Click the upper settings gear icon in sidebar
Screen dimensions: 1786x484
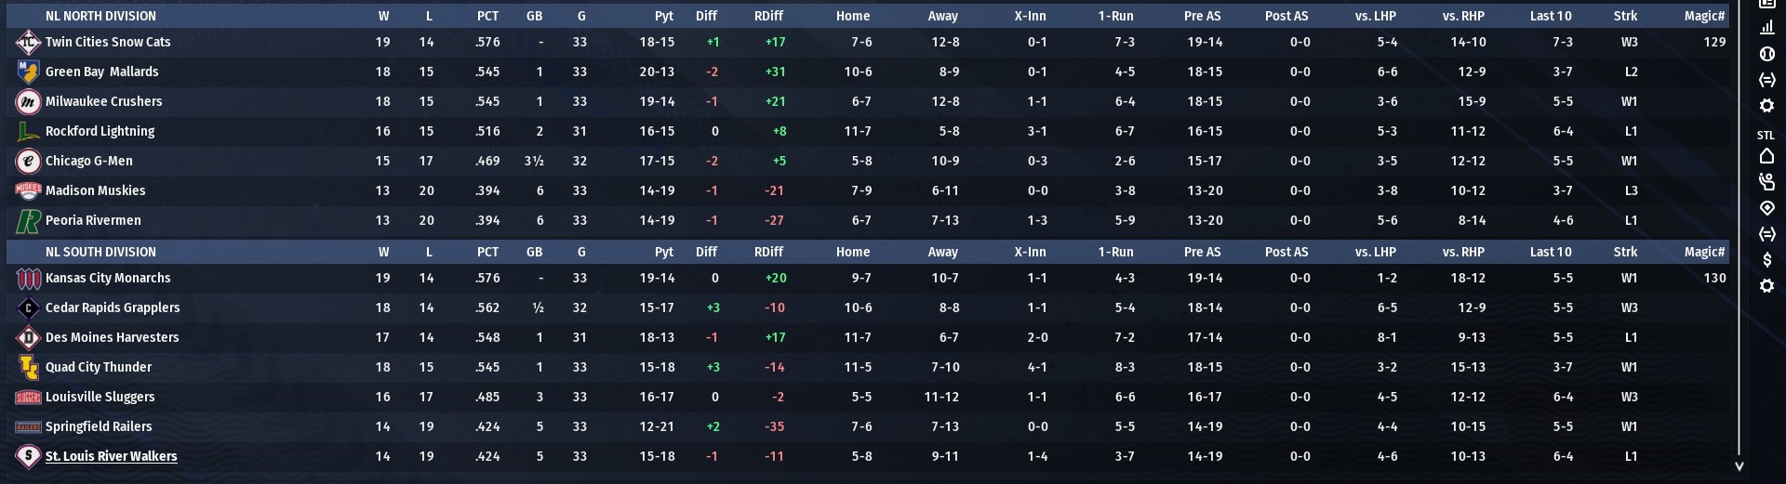click(x=1766, y=106)
